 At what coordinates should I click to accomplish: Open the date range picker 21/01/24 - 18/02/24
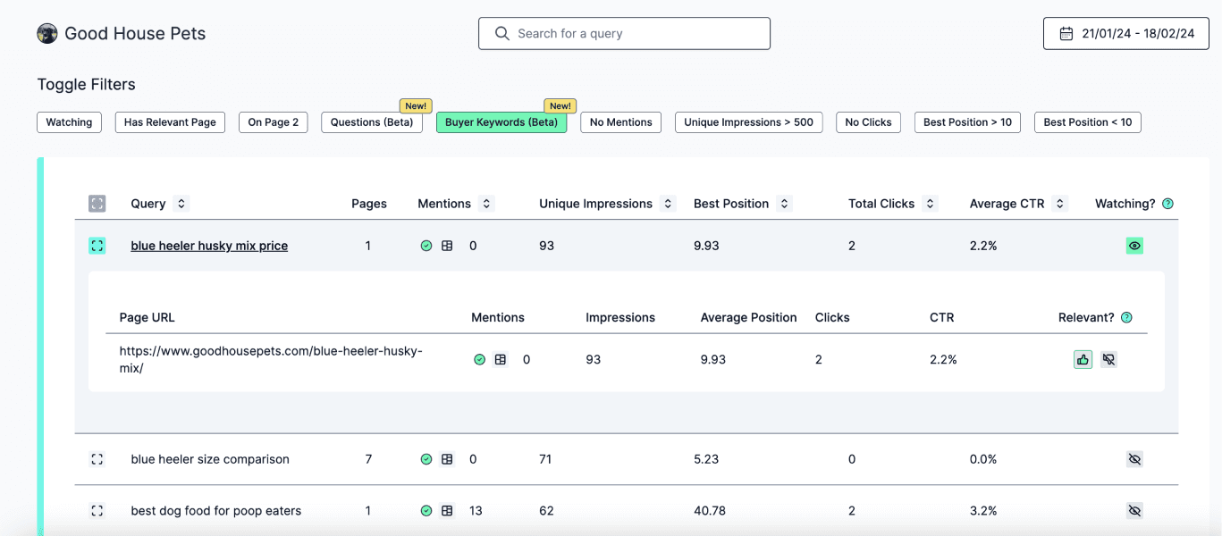[x=1125, y=34]
